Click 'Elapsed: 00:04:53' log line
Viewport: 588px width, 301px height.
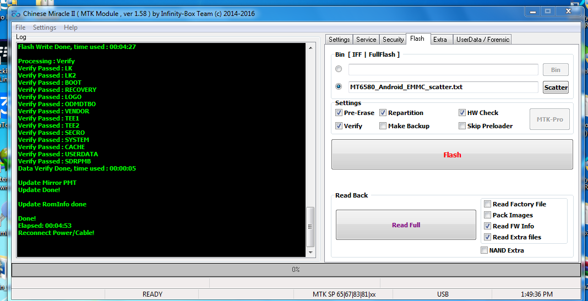(x=45, y=225)
